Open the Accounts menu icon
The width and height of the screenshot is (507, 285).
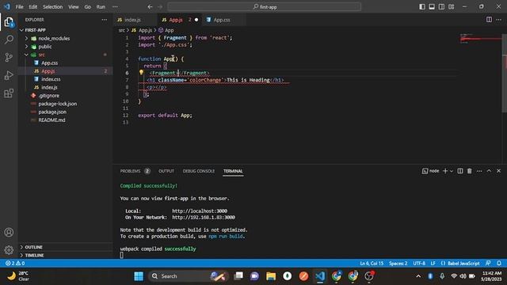tap(9, 232)
